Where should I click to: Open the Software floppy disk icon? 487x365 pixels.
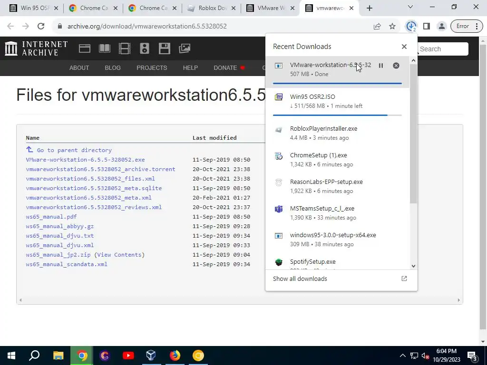pyautogui.click(x=164, y=48)
